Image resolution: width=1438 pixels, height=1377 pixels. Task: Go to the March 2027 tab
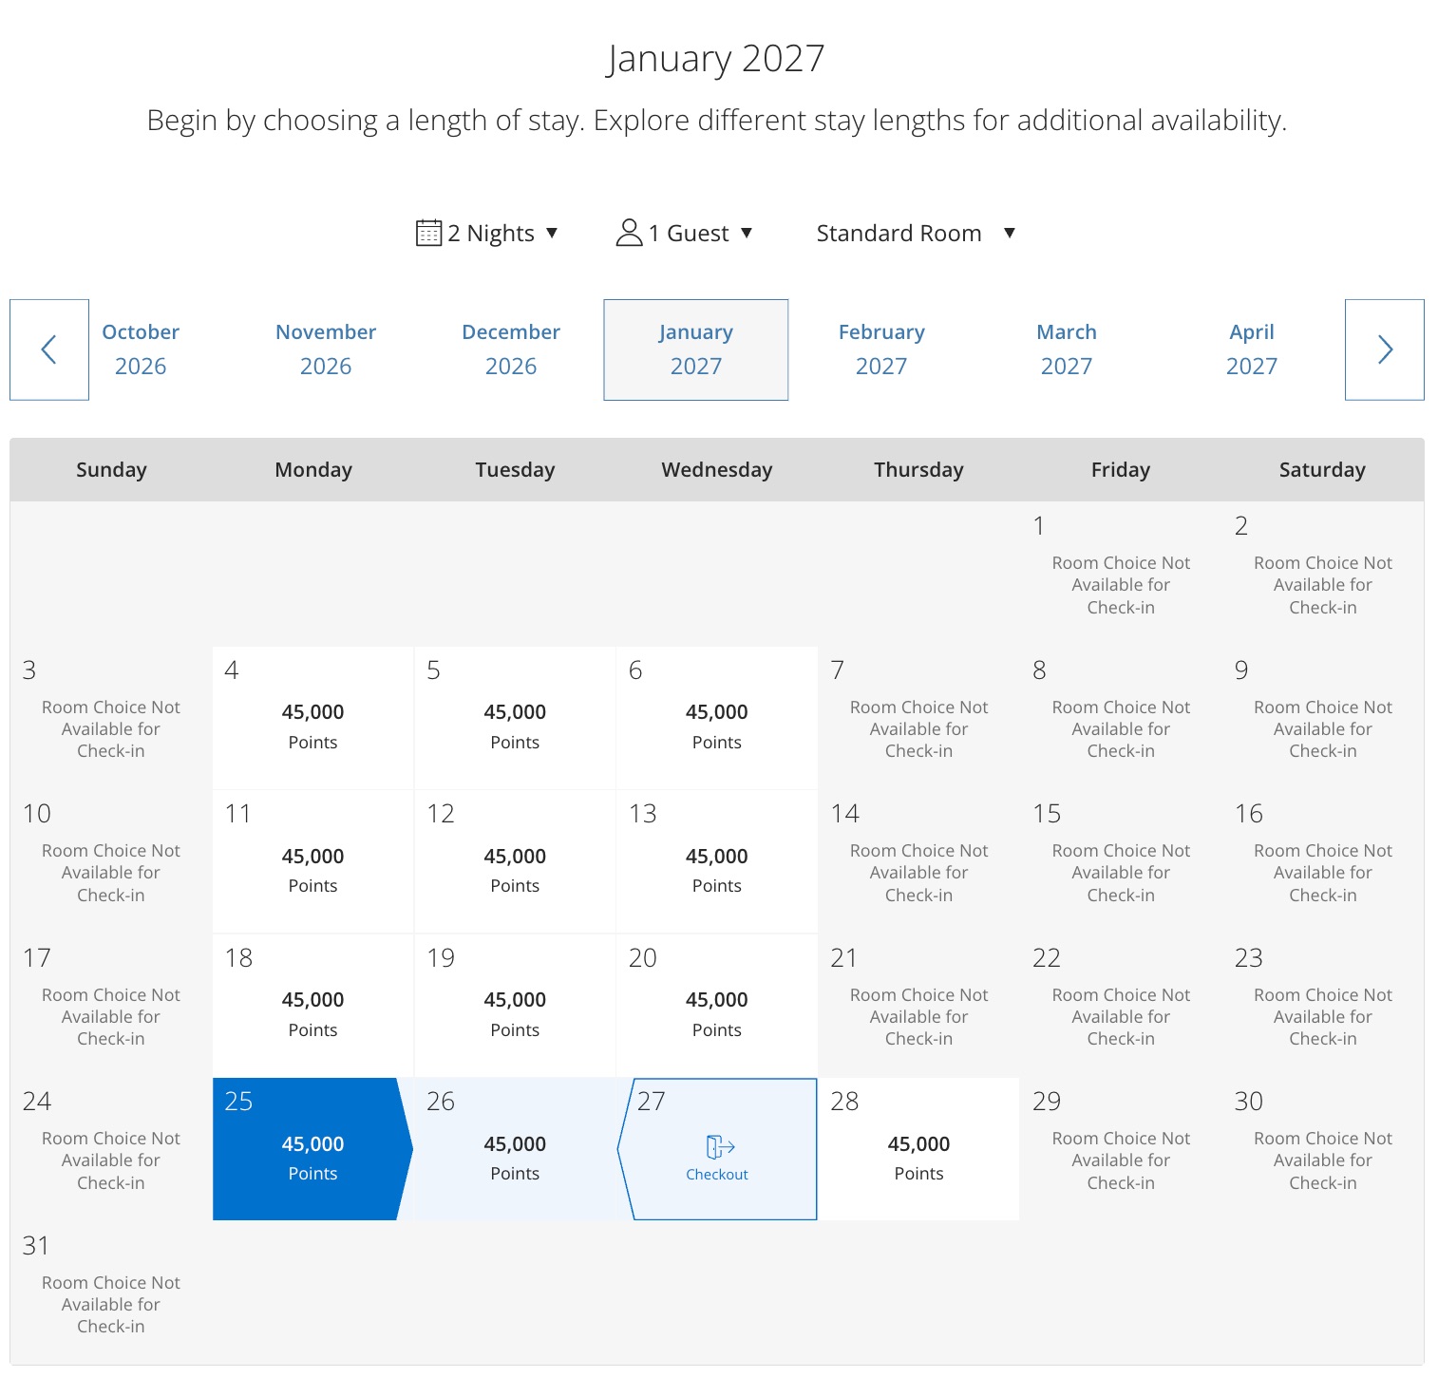(x=1067, y=349)
